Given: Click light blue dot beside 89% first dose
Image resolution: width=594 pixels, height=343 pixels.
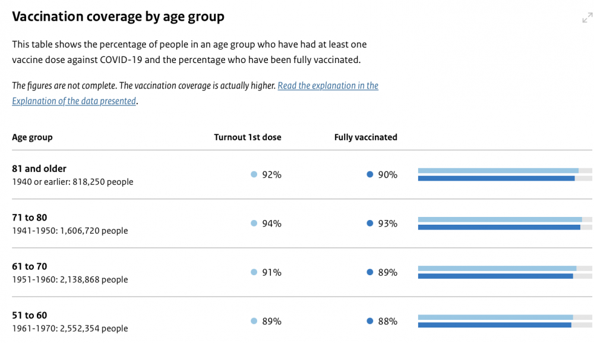Looking at the screenshot, I should click(254, 321).
